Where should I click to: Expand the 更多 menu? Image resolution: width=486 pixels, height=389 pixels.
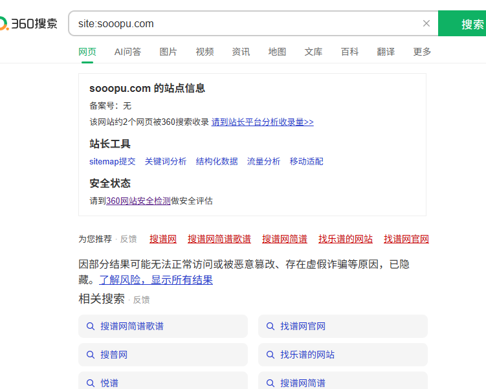click(422, 52)
